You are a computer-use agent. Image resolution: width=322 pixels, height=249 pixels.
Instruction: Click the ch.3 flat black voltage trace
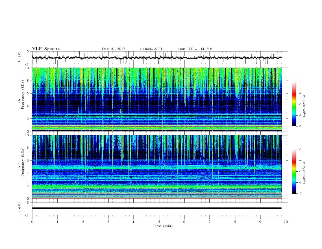coord(157,208)
